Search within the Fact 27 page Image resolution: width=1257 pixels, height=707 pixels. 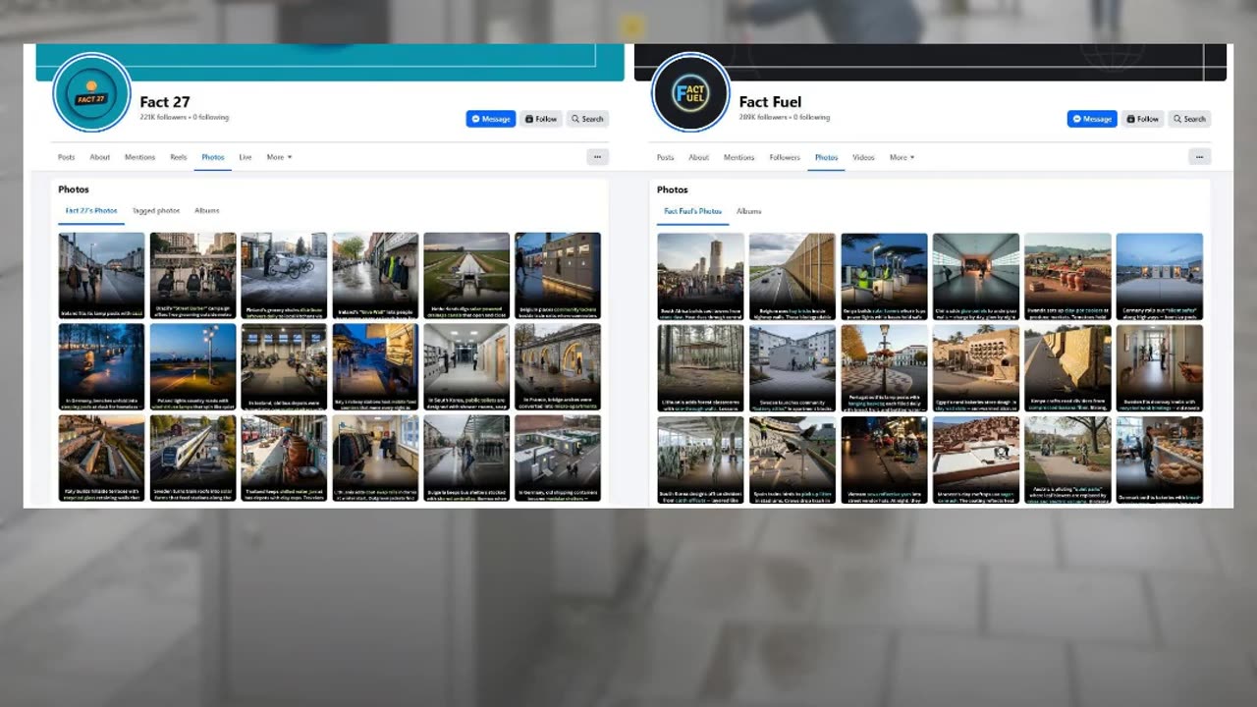(587, 119)
